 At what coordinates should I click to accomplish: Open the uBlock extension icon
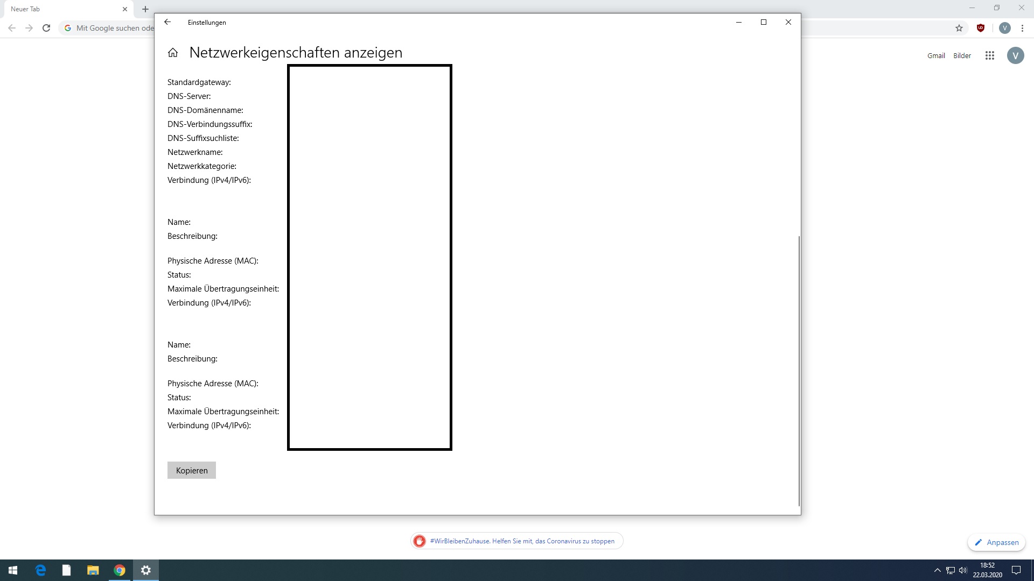(981, 28)
